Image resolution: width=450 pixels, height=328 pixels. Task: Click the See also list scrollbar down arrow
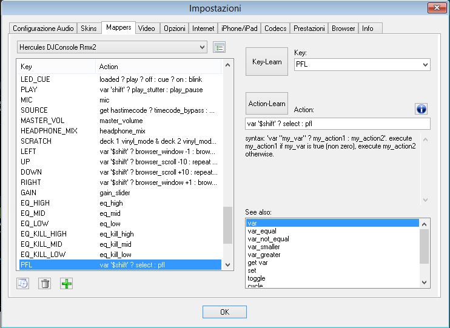(425, 282)
